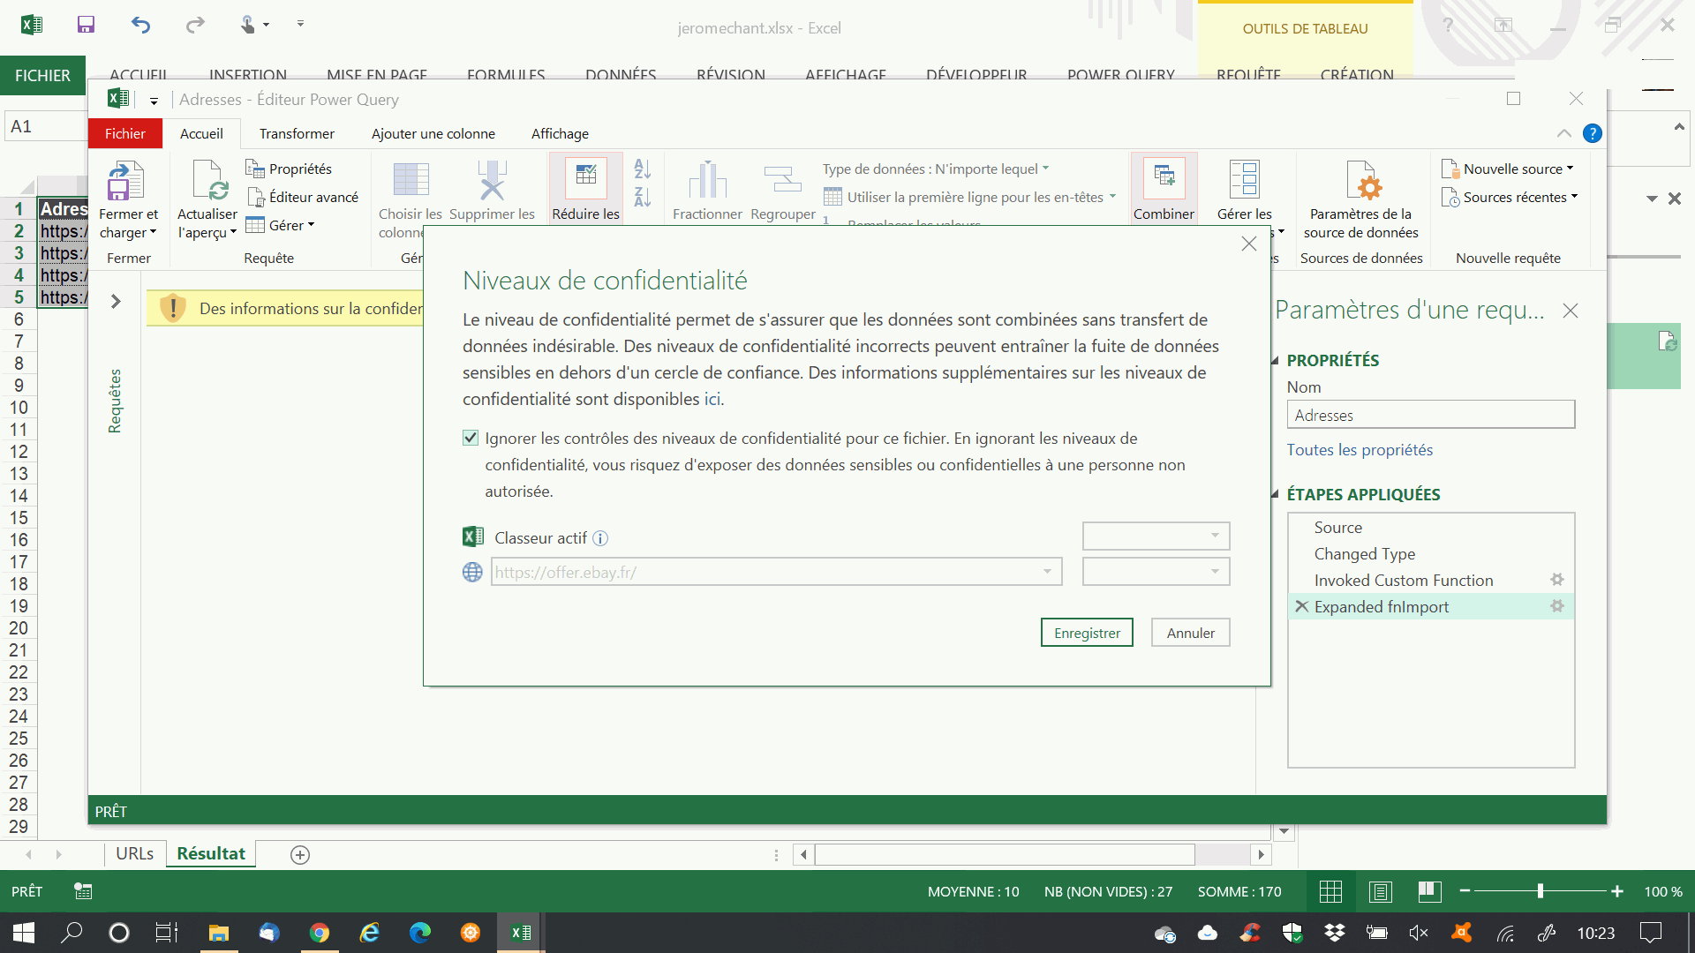Click the Fermer et charger icon
Viewport: 1695px width, 953px height.
pyautogui.click(x=127, y=181)
